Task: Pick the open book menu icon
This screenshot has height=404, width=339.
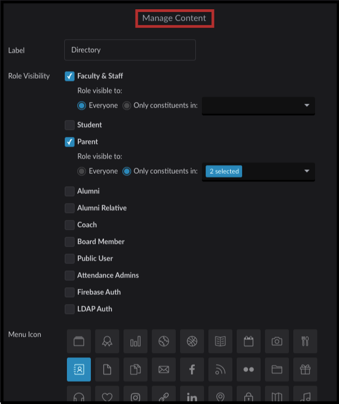Action: coord(220,341)
